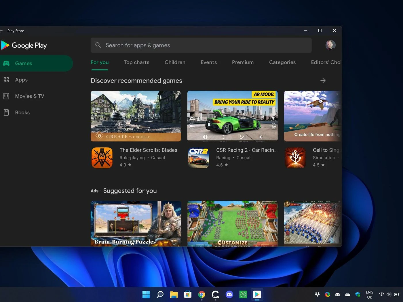
Task: Click the Cell to Singularity title text
Action: (327, 150)
